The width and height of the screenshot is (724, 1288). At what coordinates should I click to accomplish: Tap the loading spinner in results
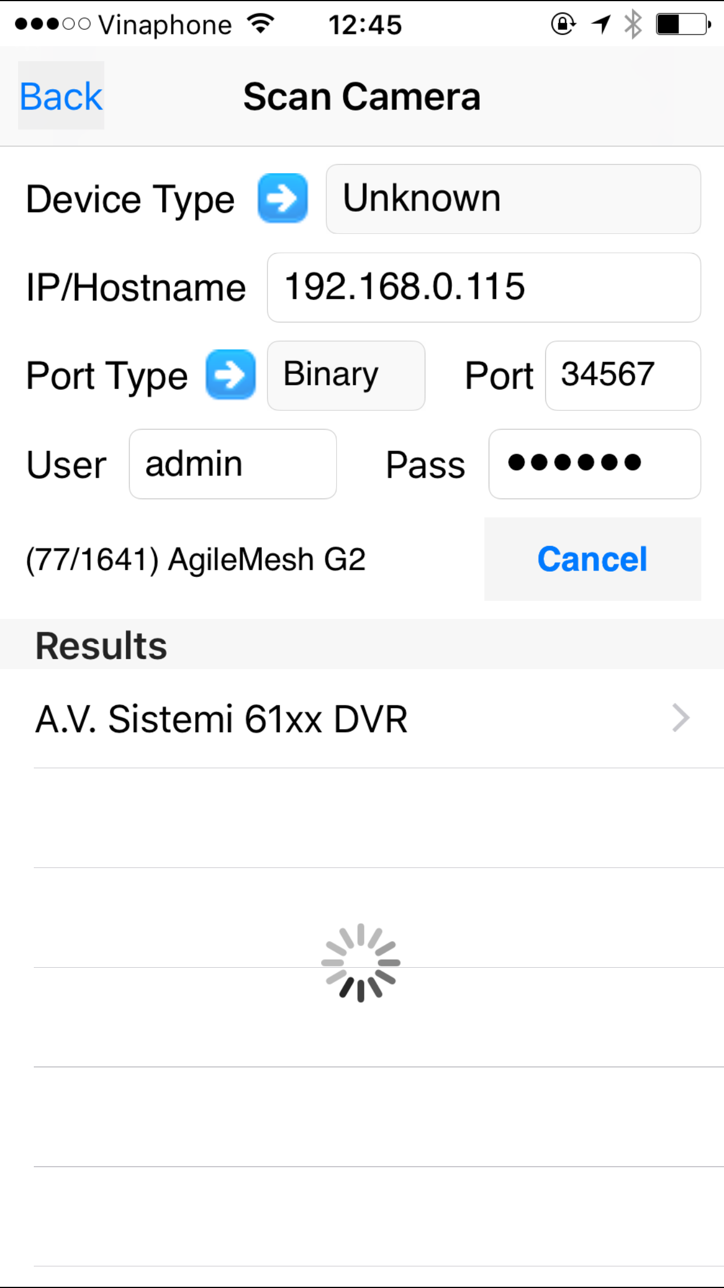[x=361, y=963]
